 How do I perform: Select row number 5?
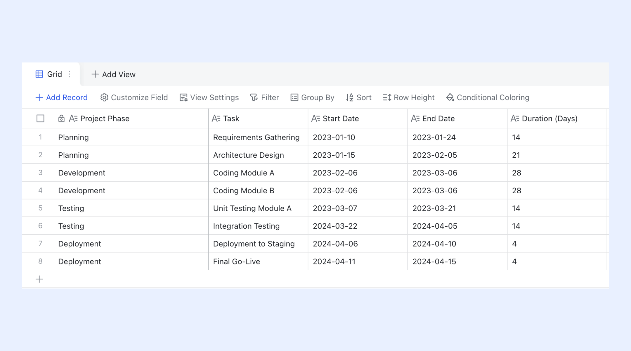click(40, 208)
